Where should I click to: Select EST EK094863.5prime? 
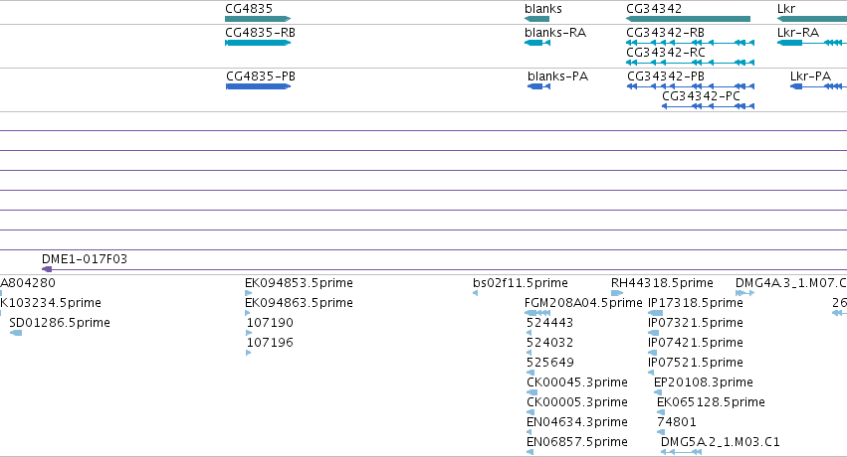[299, 303]
